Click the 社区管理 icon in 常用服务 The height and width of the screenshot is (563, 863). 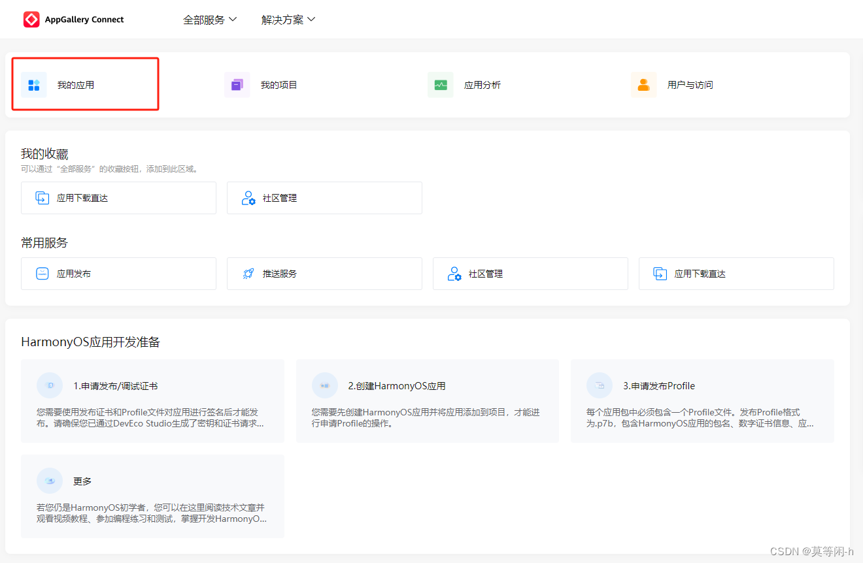click(x=454, y=274)
